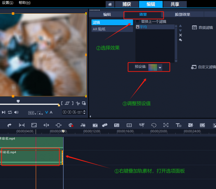Click the record/capture film reel icon
This screenshot has height=189, width=216.
[71, 125]
